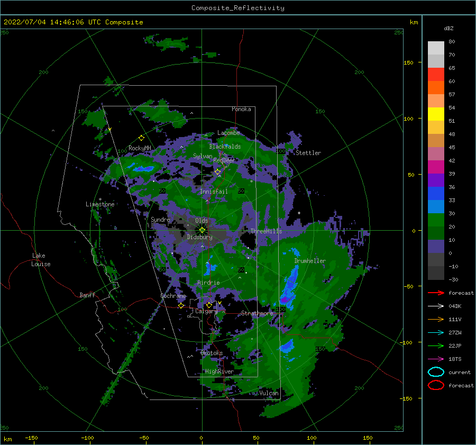Click the 'Sundre' map label
Viewport: 476px width, 445px height.
(161, 219)
